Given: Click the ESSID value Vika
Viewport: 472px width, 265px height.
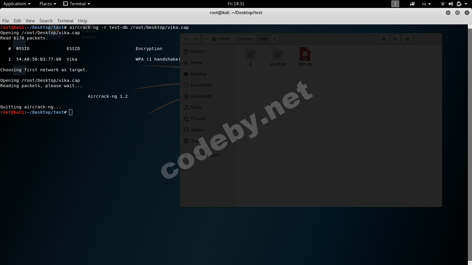Looking at the screenshot, I should (72, 59).
